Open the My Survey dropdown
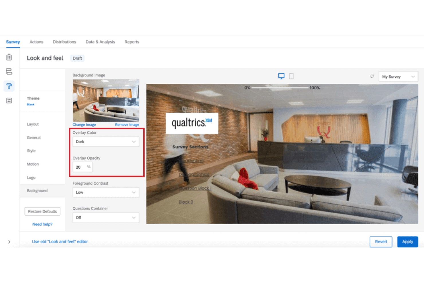This screenshot has width=424, height=283. 398,77
